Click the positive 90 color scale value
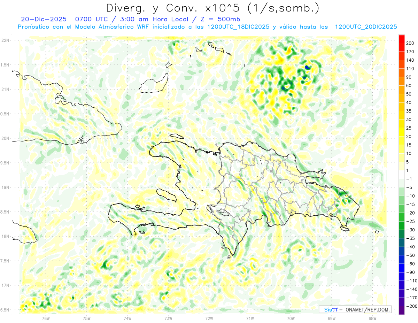The image size is (418, 323). [x=409, y=77]
